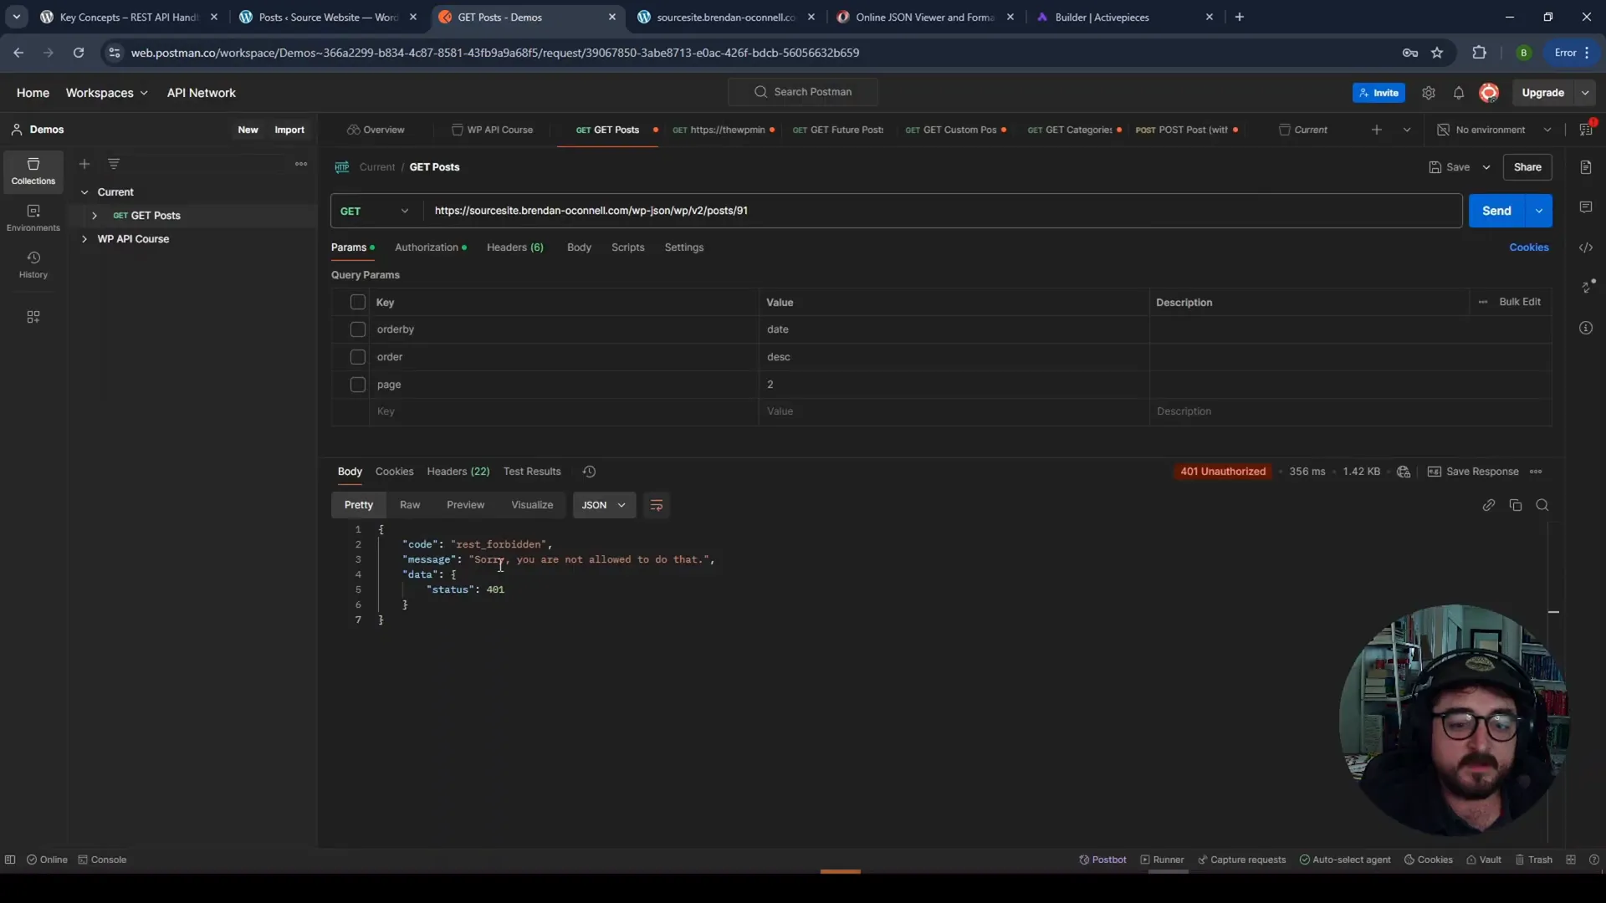Switch to the Authorization tab
Screen dimensions: 1606x903
click(430, 247)
